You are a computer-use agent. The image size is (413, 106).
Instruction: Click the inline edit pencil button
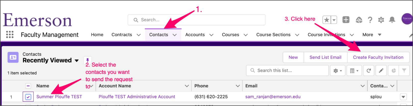[381, 71]
